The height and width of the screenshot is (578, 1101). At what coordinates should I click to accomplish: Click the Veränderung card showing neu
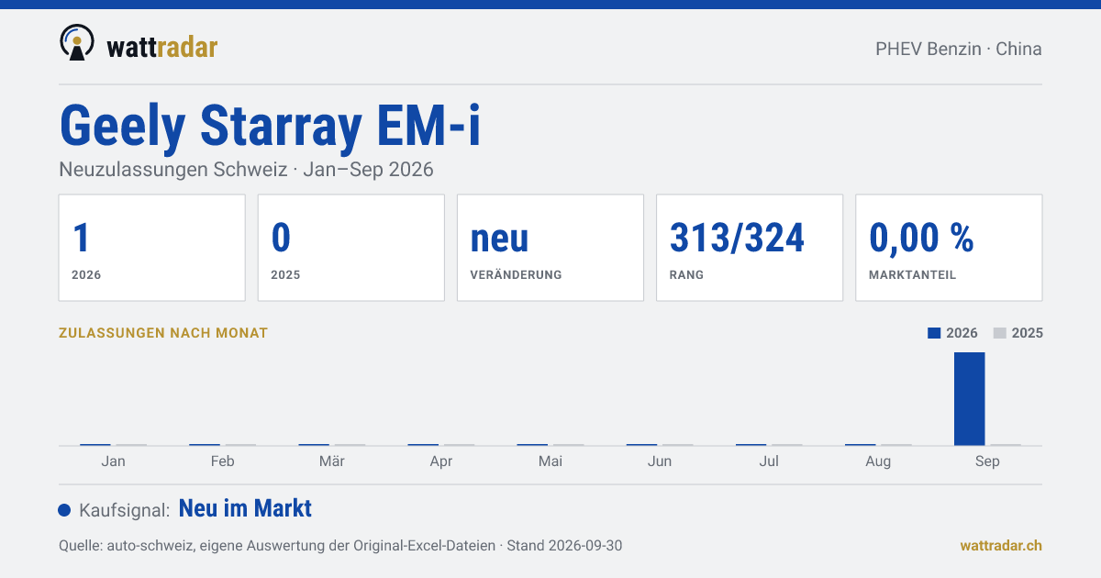(x=550, y=248)
